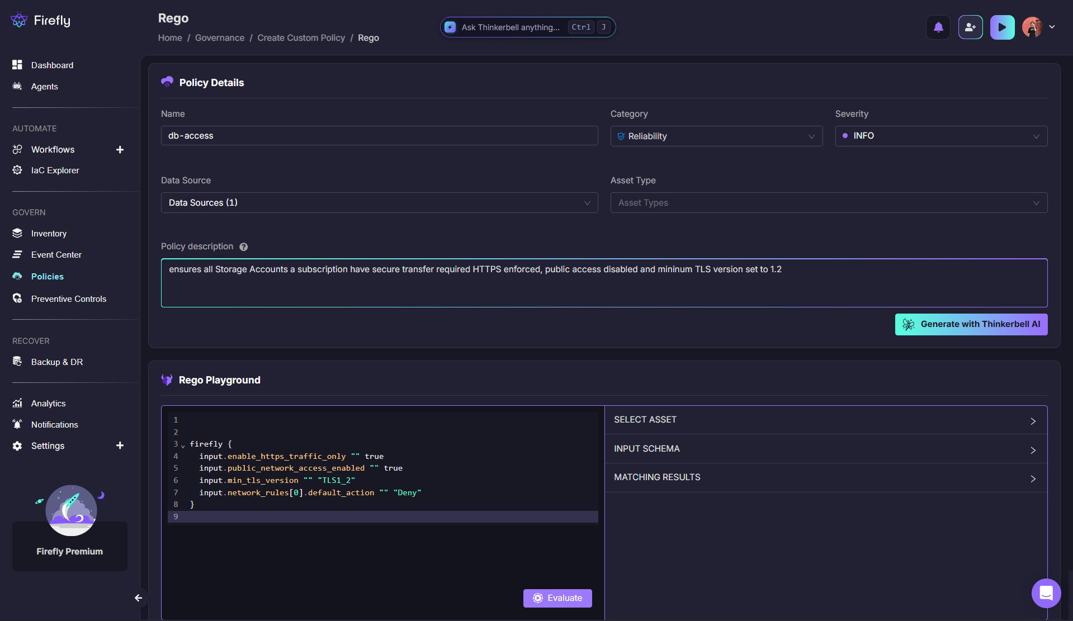Image resolution: width=1073 pixels, height=621 pixels.
Task: Click the Analytics sidebar icon
Action: [17, 403]
